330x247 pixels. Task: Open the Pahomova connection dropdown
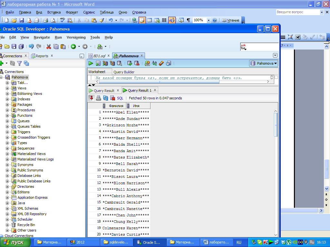pos(264,63)
